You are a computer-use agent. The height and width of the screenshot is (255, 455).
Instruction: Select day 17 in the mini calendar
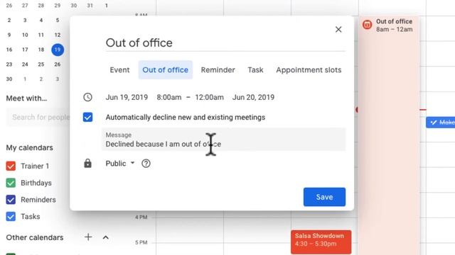(25, 50)
